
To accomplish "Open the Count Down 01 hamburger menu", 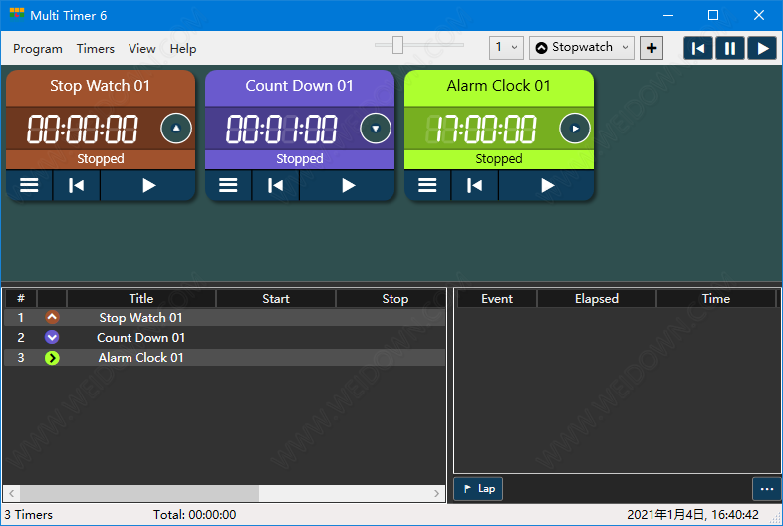I will click(228, 185).
